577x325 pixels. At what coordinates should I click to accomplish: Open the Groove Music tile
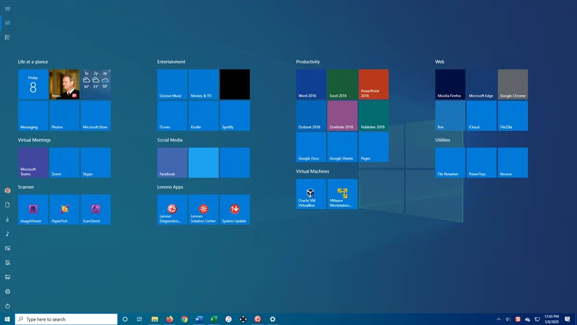tap(172, 84)
